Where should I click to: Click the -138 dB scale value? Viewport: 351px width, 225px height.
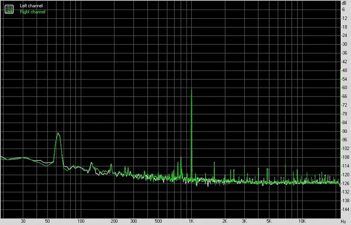click(345, 200)
